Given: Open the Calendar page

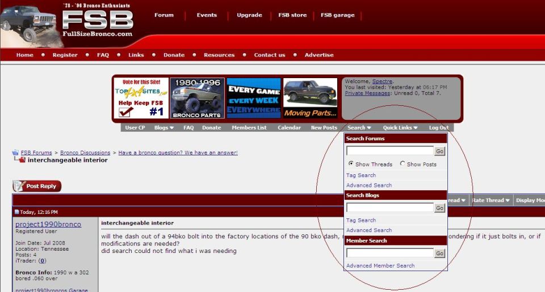Looking at the screenshot, I should tap(289, 127).
